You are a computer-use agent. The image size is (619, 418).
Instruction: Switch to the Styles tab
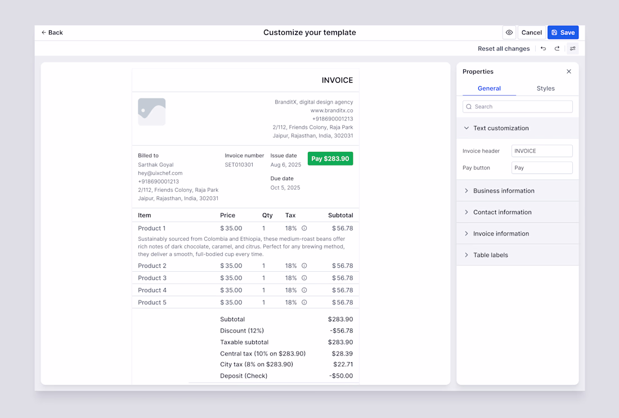[x=546, y=88]
